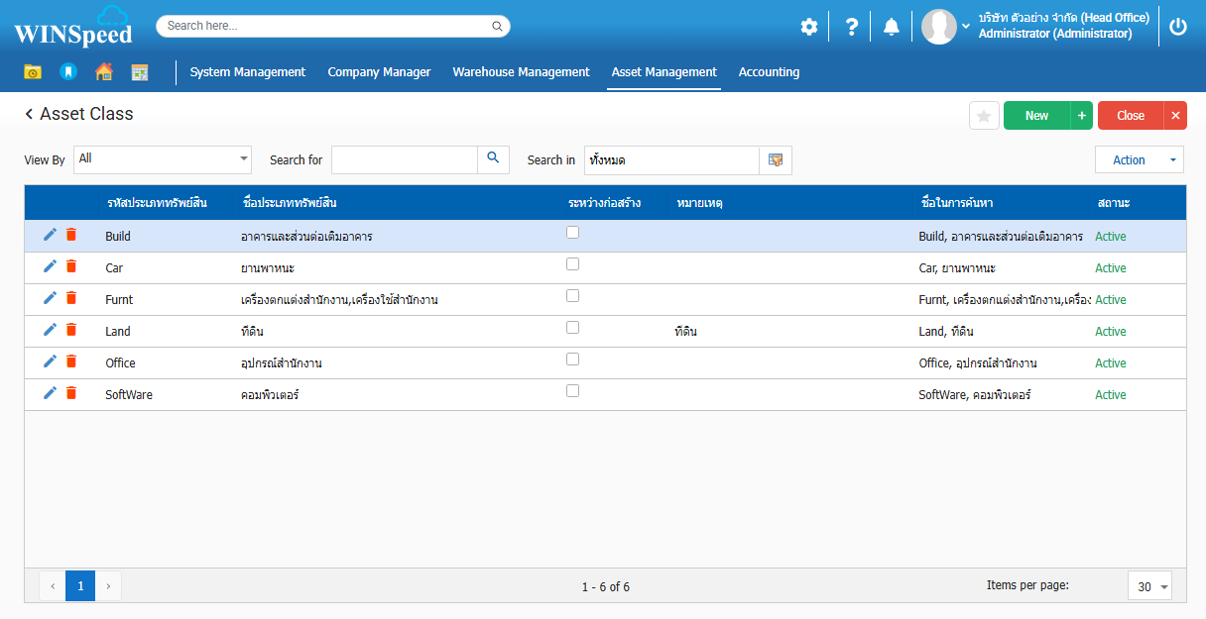Change the Items per page dropdown

coord(1149,586)
